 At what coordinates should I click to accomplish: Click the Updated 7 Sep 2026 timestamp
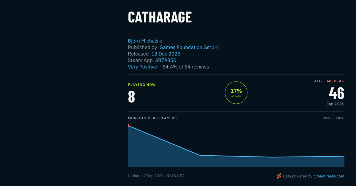[x=156, y=176]
